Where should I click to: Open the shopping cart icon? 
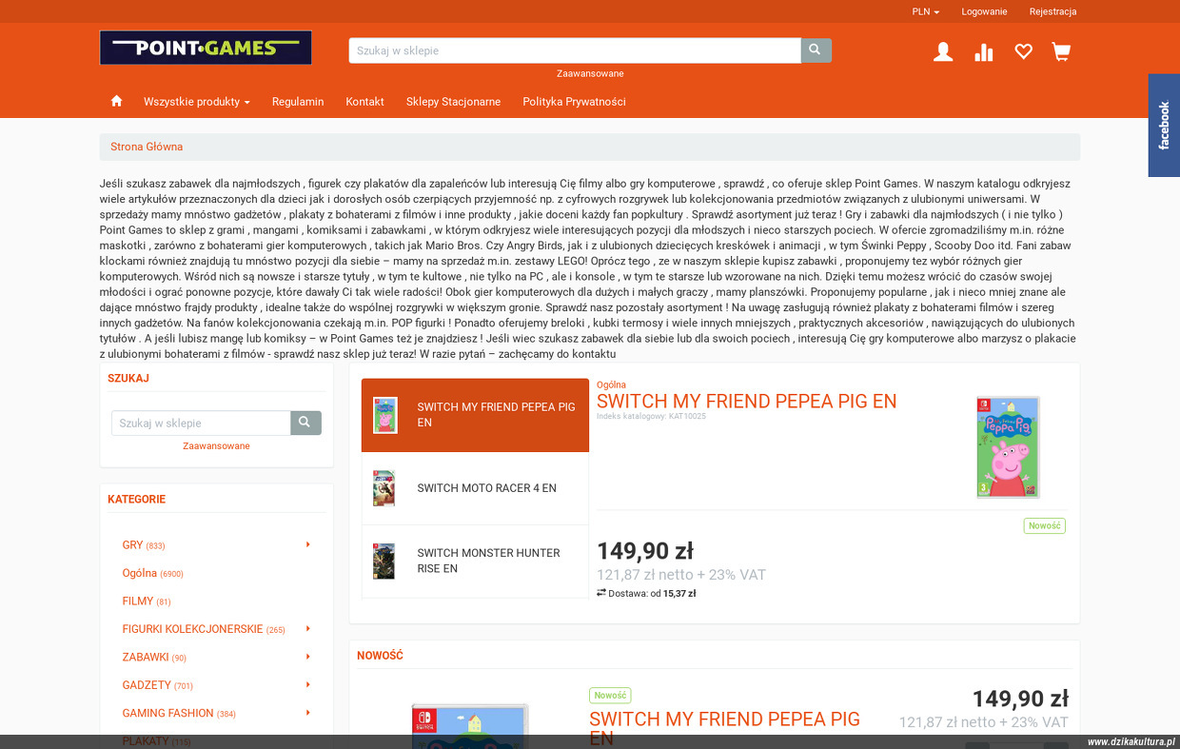click(1062, 52)
